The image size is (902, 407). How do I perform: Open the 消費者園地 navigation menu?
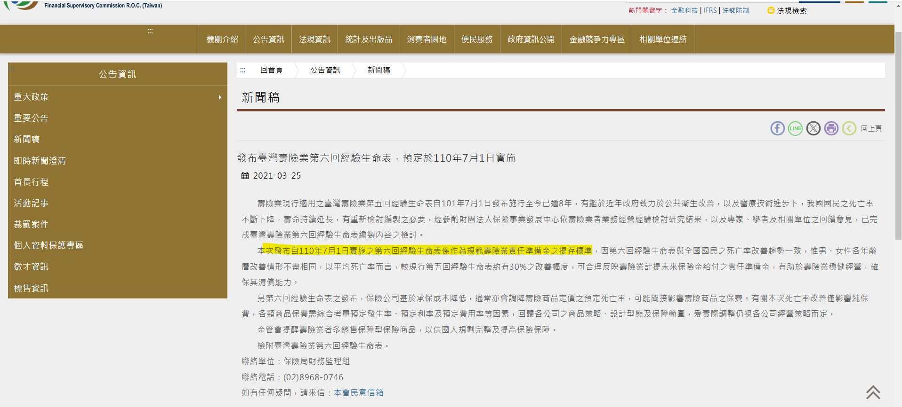tap(427, 39)
